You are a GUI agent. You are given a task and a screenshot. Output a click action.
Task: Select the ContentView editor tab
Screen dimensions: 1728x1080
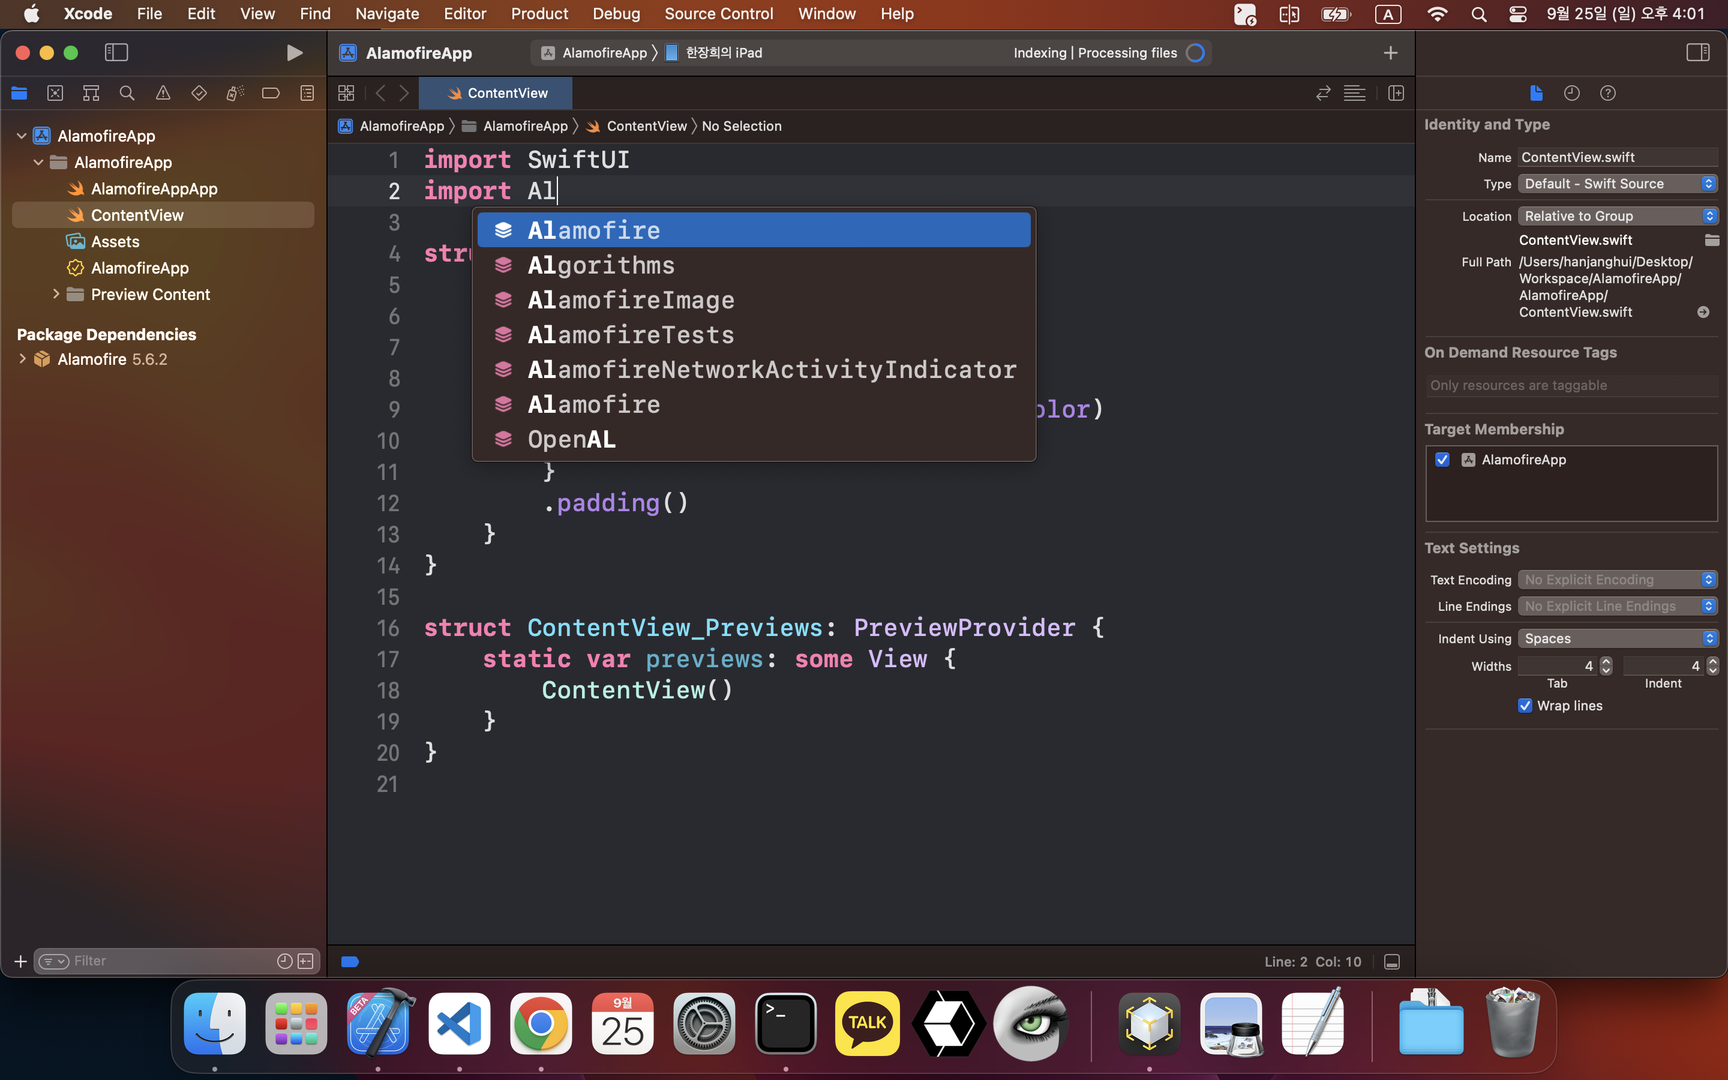click(496, 93)
